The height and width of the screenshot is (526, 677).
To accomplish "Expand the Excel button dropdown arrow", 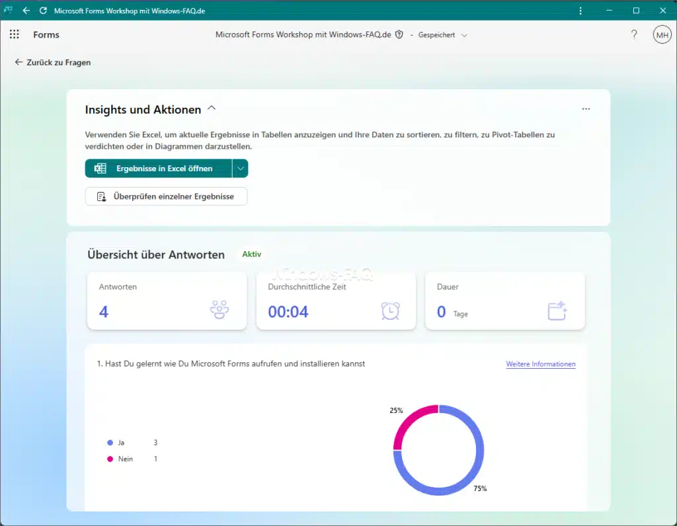I will click(240, 169).
